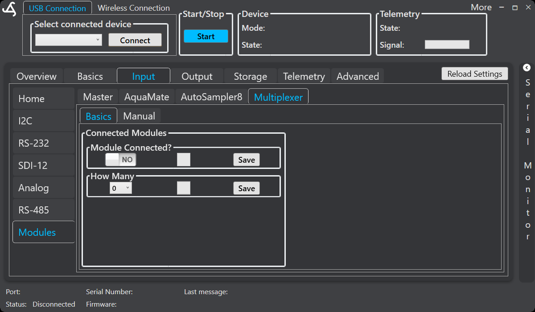Image resolution: width=535 pixels, height=312 pixels.
Task: Select the AquaMate module tab
Action: (147, 97)
